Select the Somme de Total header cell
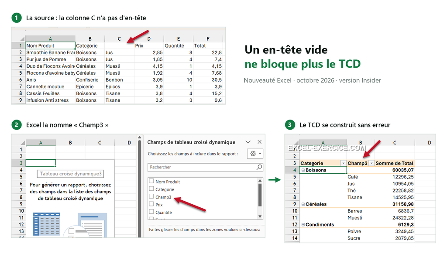 [x=394, y=163]
